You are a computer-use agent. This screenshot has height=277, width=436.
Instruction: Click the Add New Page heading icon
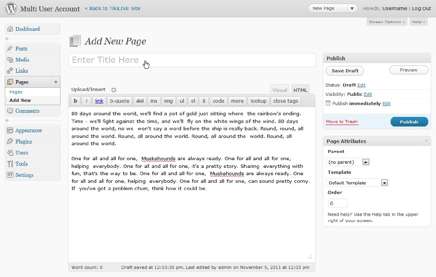(x=75, y=41)
